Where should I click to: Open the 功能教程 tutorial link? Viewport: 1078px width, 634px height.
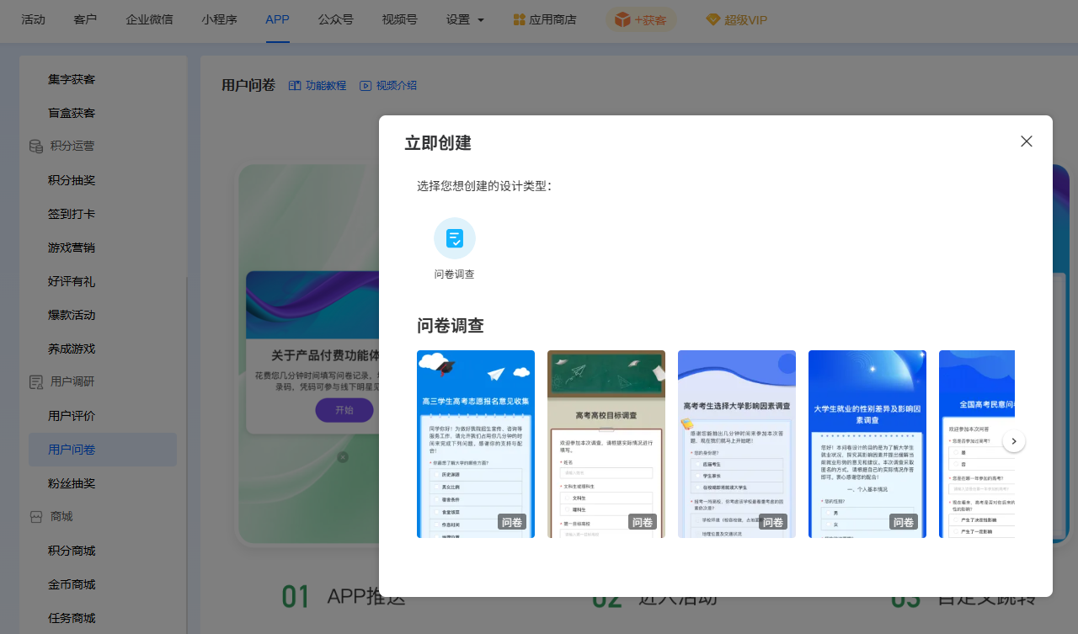pos(318,86)
